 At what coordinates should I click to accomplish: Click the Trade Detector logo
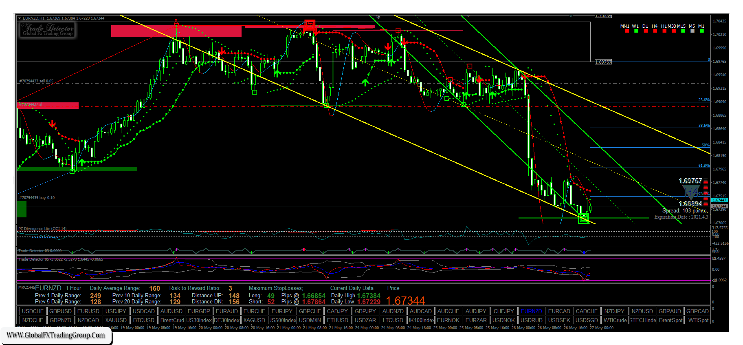[x=48, y=30]
